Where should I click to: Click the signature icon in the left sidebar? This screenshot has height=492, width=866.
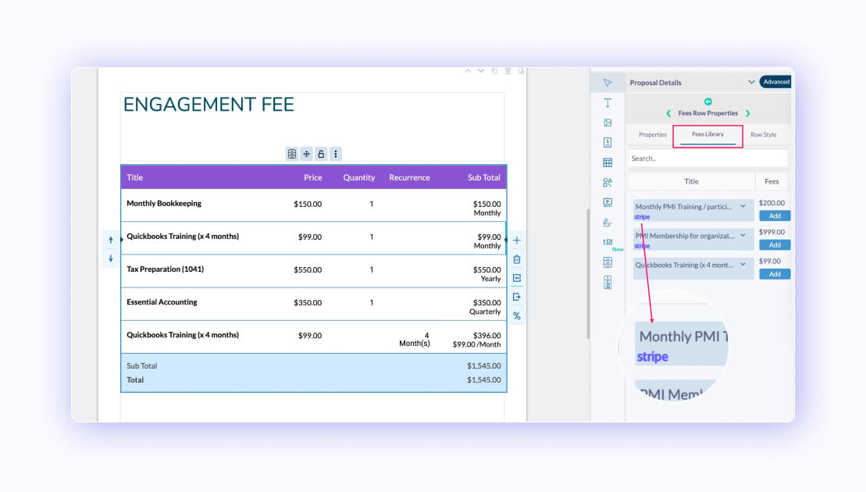click(x=608, y=223)
